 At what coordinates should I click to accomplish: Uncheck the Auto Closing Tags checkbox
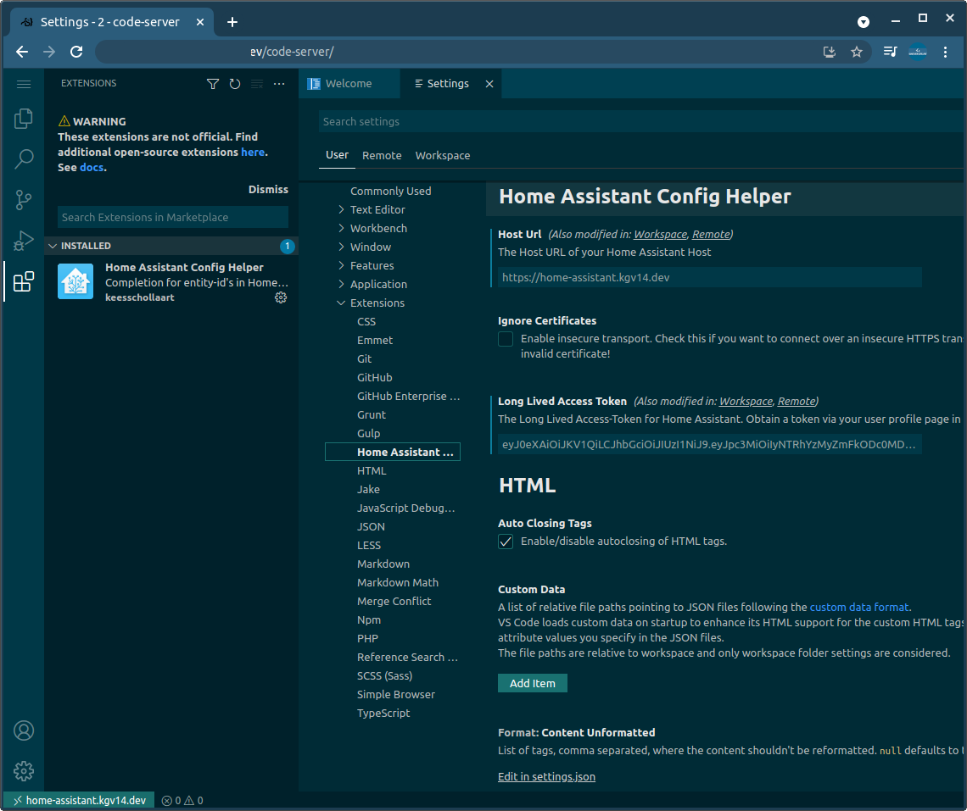[506, 542]
